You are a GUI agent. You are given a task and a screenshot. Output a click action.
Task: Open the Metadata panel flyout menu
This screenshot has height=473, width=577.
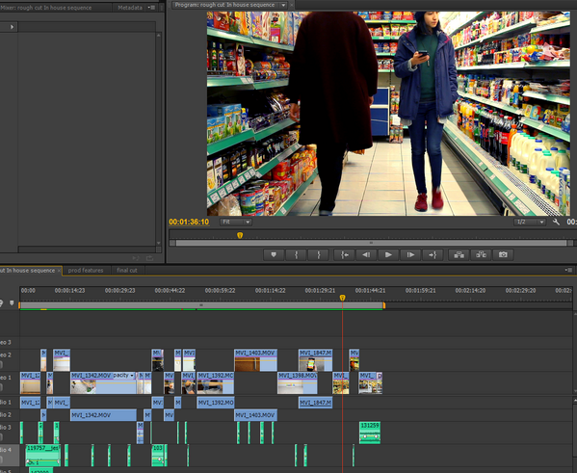151,8
